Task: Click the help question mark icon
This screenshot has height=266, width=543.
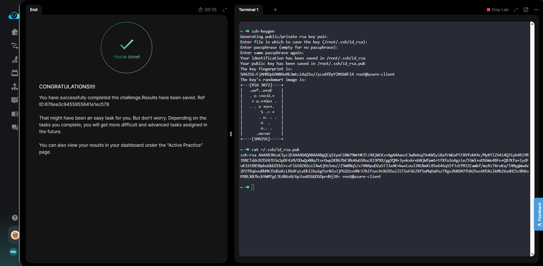Action: (x=15, y=218)
